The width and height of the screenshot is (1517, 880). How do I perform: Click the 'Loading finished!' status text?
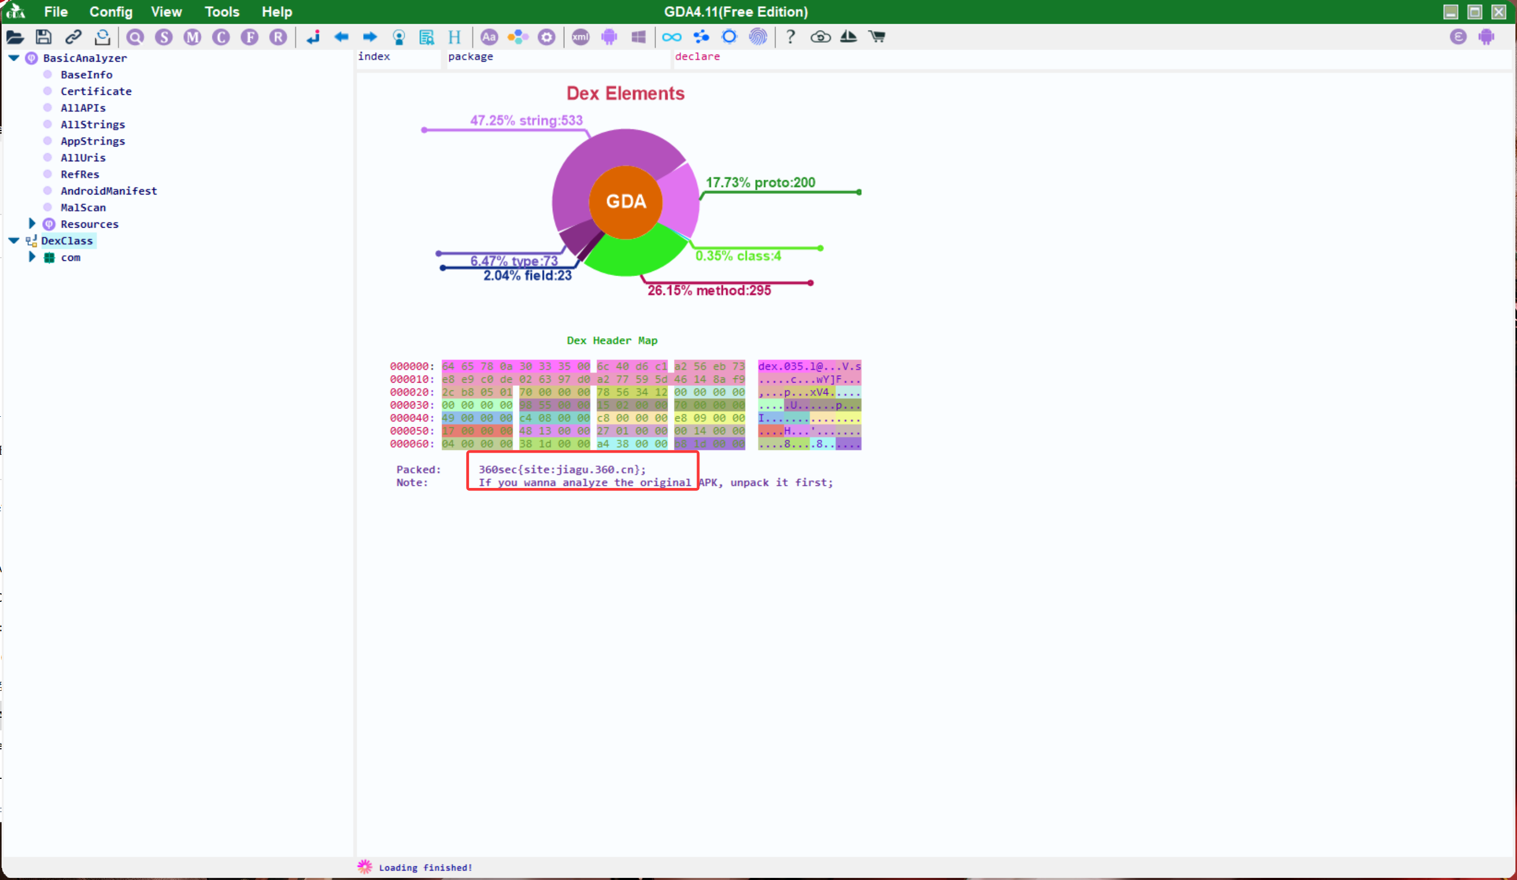(426, 867)
